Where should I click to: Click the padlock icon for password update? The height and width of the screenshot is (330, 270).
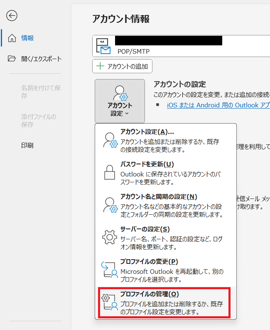(x=110, y=172)
